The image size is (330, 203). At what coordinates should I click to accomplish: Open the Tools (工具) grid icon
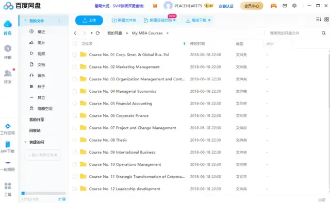click(8, 186)
